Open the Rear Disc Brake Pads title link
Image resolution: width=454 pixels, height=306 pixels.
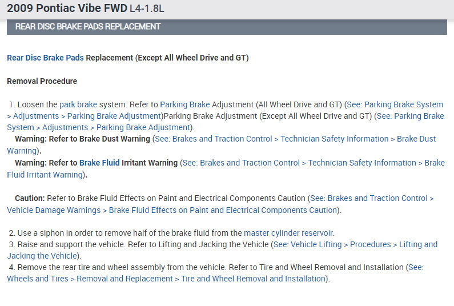pos(45,58)
